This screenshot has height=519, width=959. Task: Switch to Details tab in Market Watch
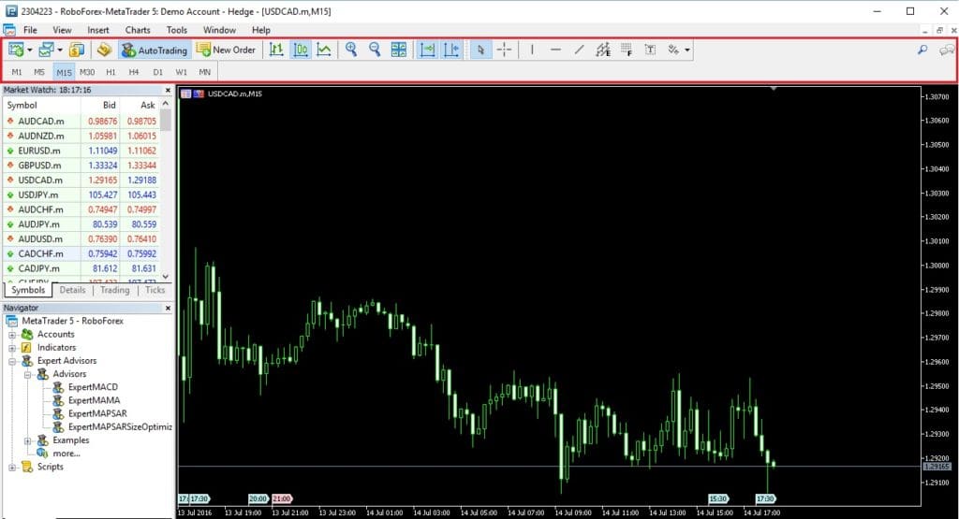pos(72,290)
